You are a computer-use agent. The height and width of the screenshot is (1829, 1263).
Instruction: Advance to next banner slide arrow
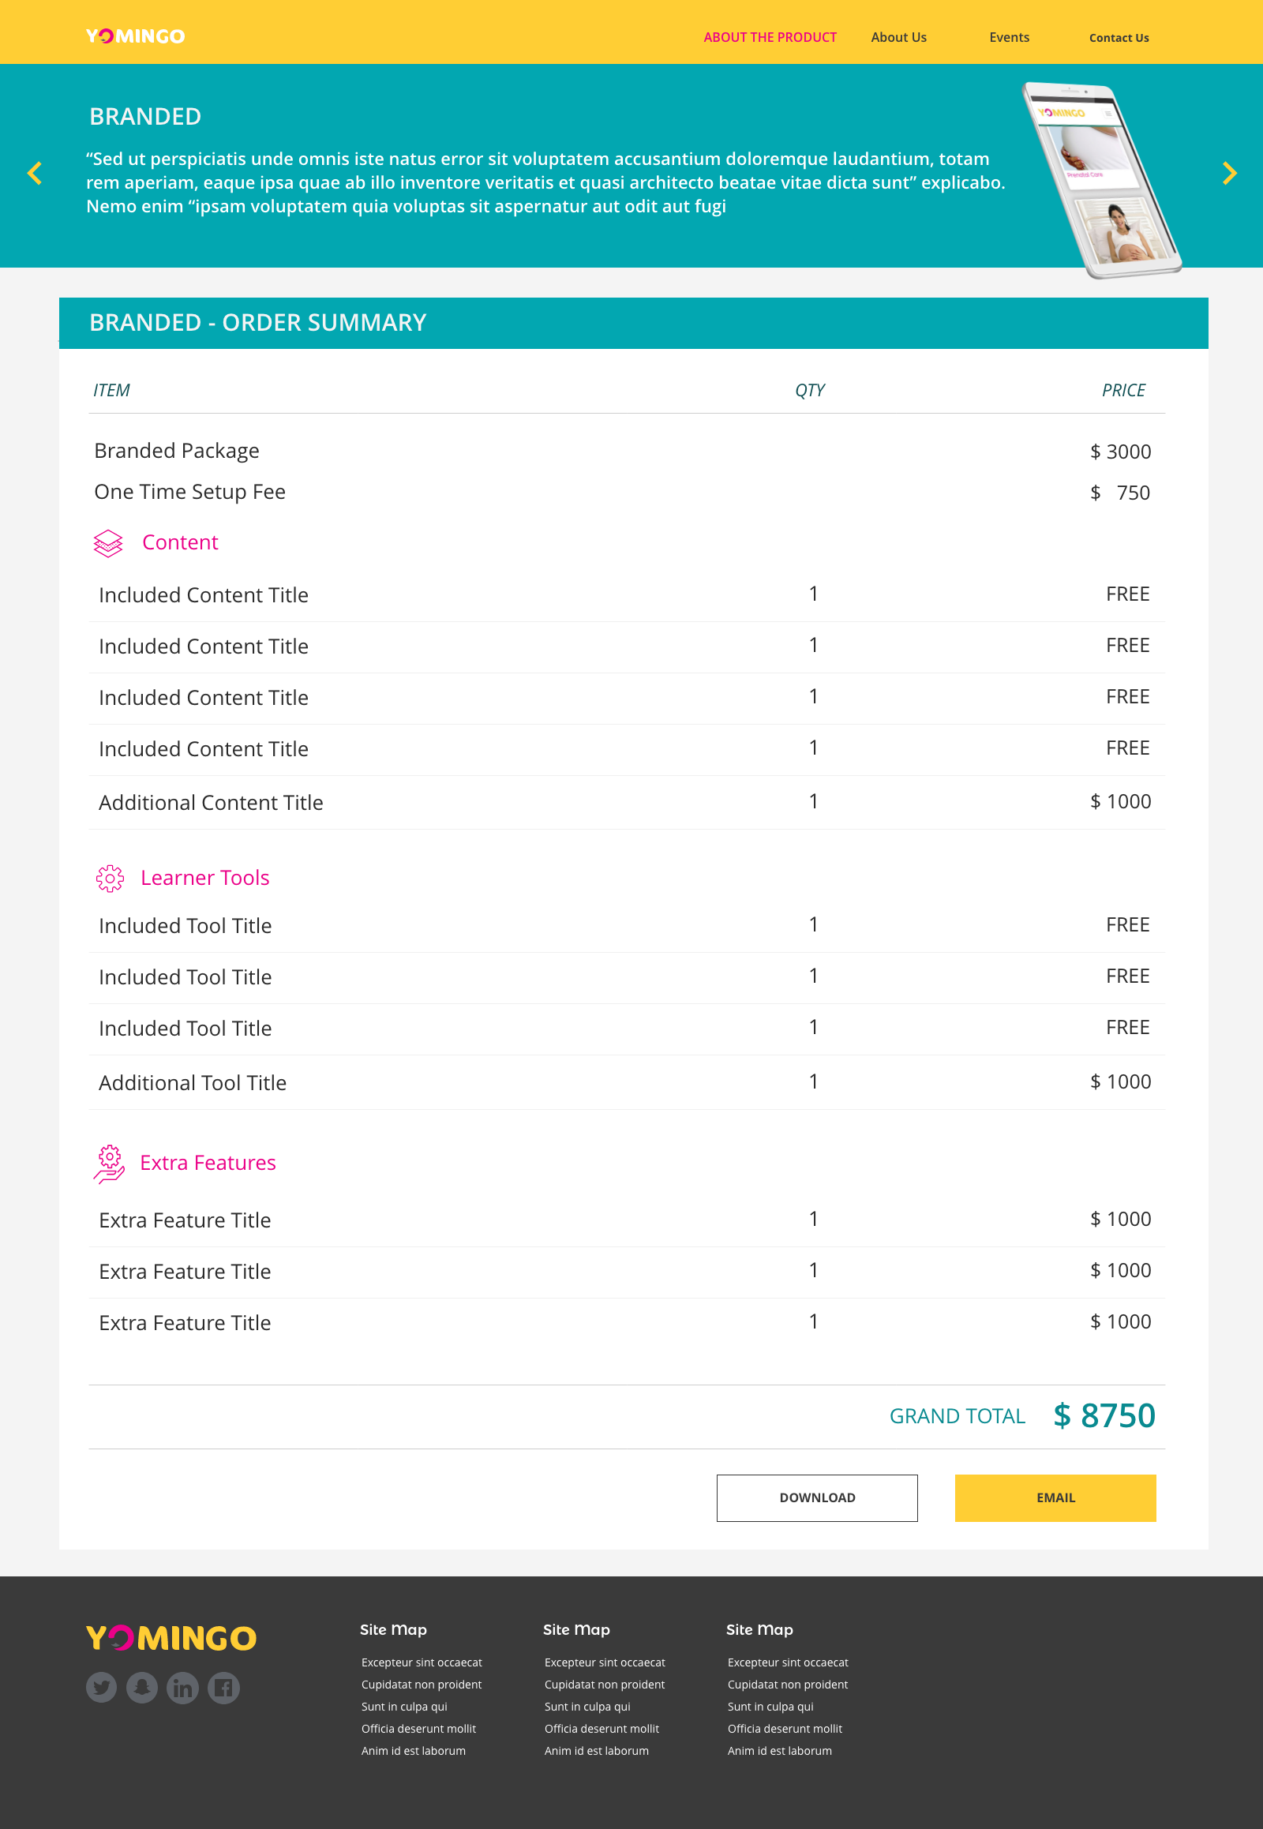click(x=1229, y=173)
